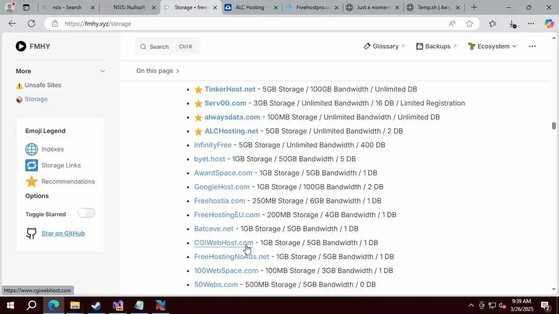
Task: Open the browser profile avatar
Action: [x=9, y=7]
